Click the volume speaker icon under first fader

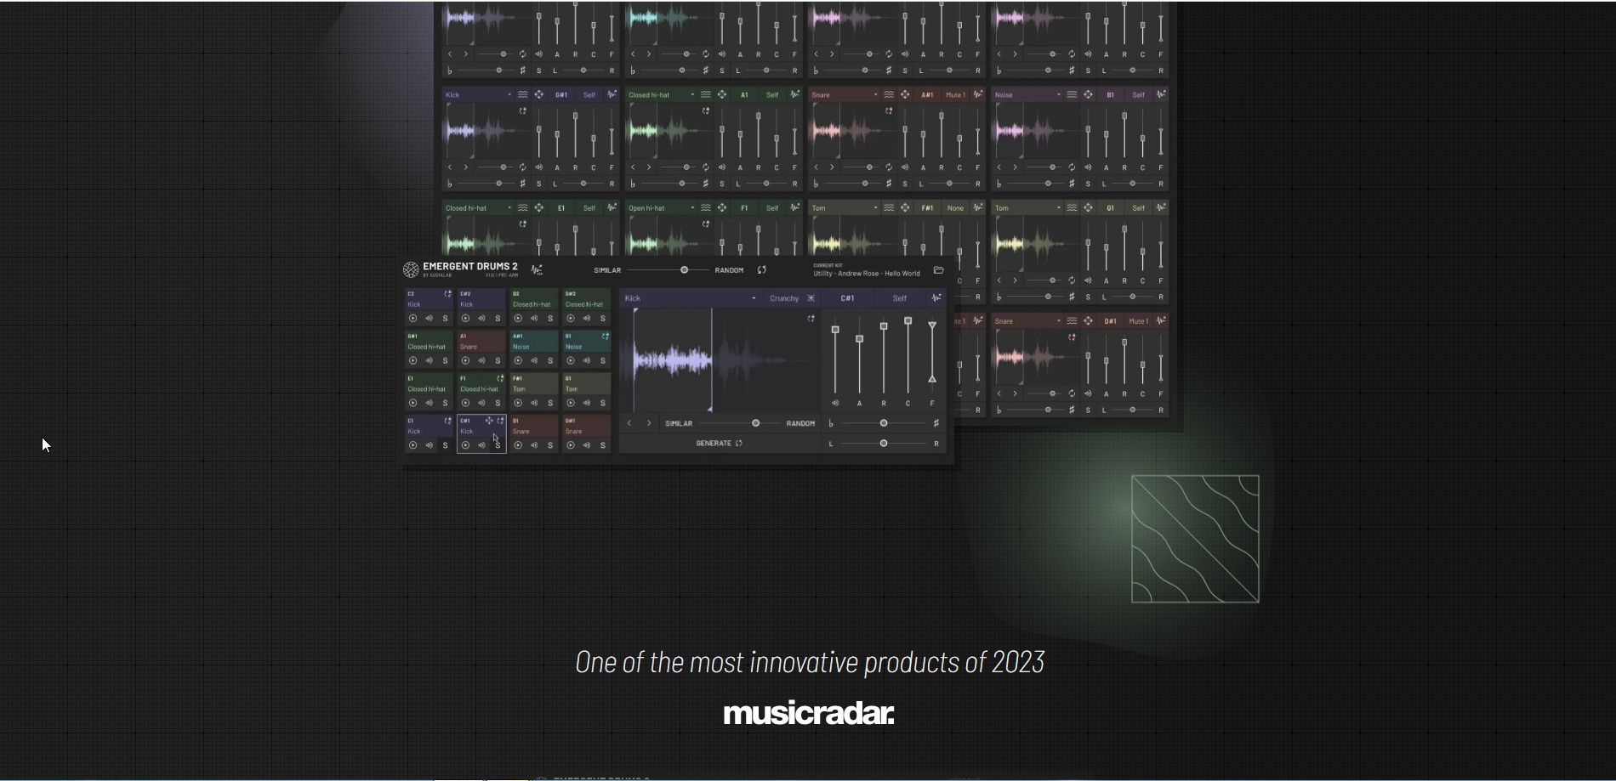point(835,404)
